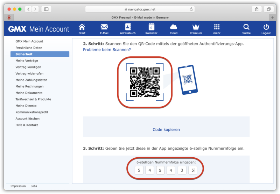The width and height of the screenshot is (280, 194).
Task: Click the Code kopieren link
Action: (x=166, y=129)
